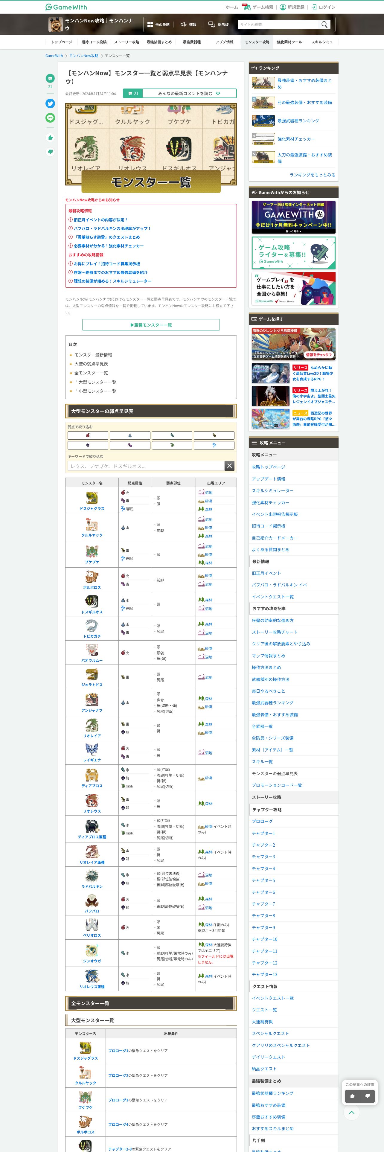Screen dimensions: 384x1152
Task: Open 最強装備まとめ nav tab
Action: click(x=159, y=42)
